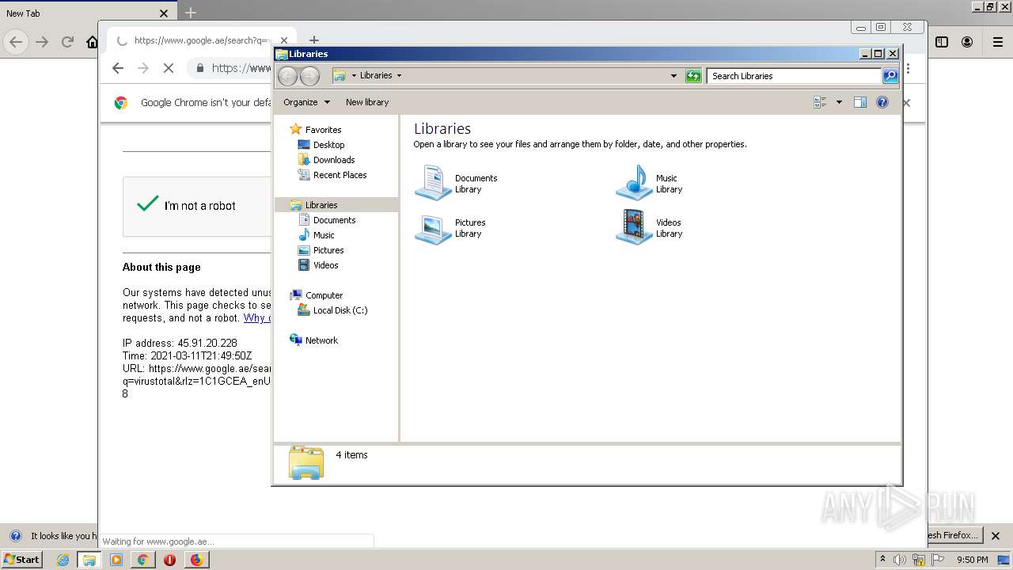Image resolution: width=1013 pixels, height=570 pixels.
Task: Open Music library in main pane
Action: click(x=650, y=183)
